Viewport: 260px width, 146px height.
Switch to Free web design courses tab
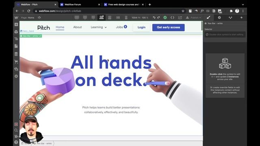point(124,4)
